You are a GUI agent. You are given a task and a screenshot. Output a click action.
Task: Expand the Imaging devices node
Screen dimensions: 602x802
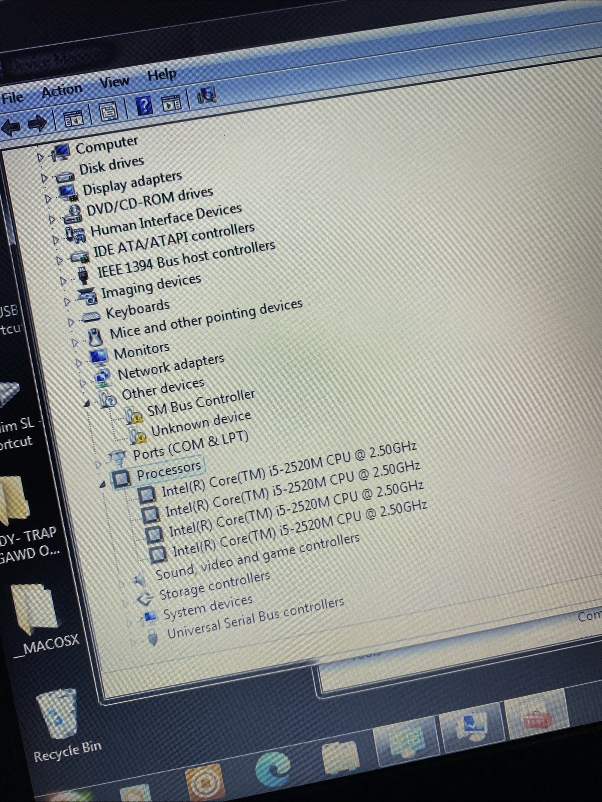coord(67,302)
